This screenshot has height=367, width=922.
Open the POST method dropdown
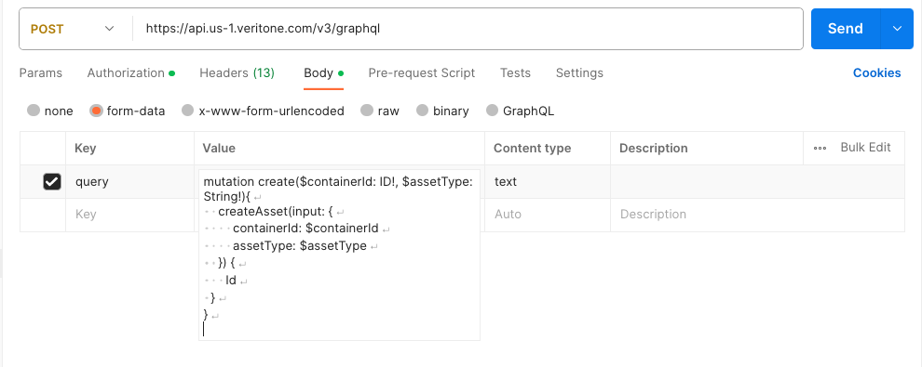pyautogui.click(x=73, y=29)
